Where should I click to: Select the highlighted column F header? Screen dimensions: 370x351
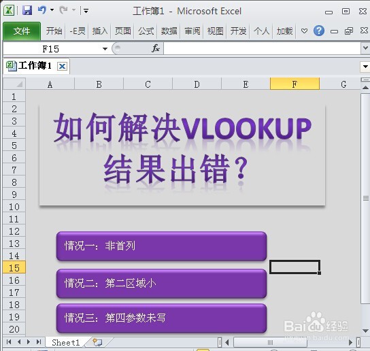(295, 84)
